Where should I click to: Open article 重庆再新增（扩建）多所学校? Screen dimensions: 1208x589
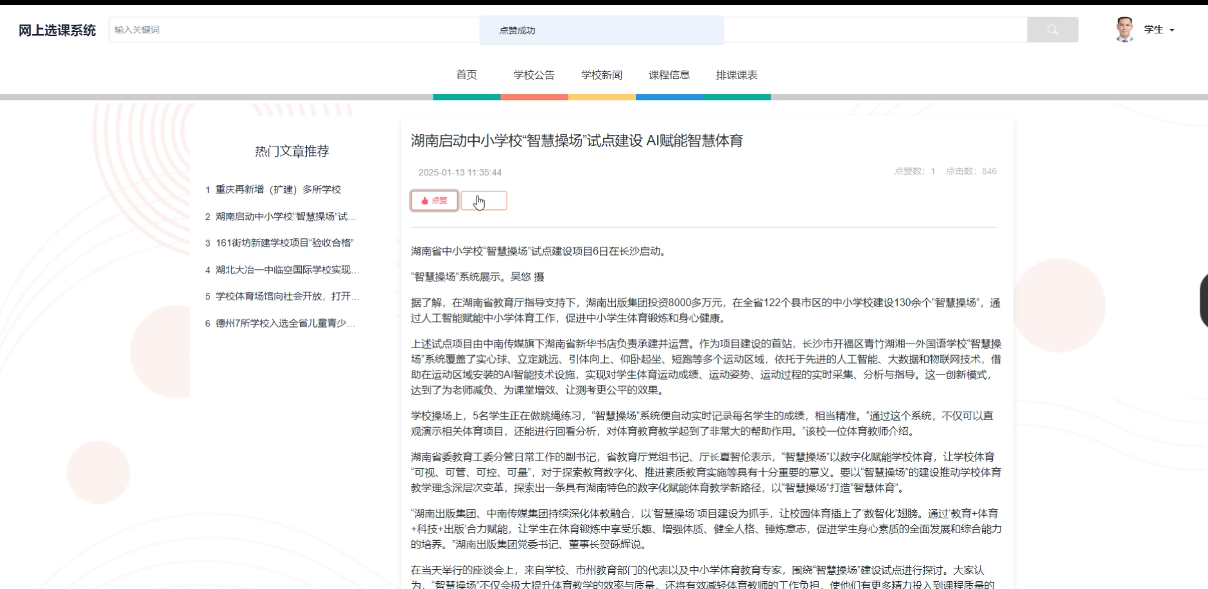[278, 189]
